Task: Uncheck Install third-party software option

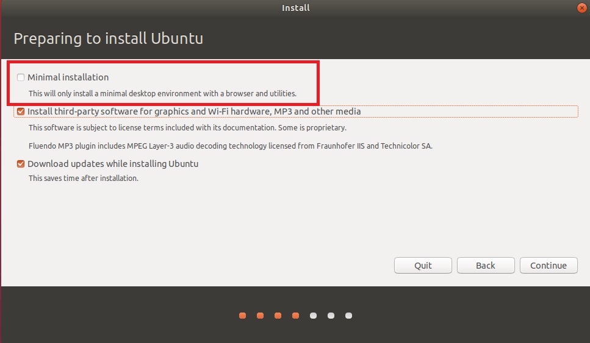Action: pyautogui.click(x=21, y=111)
